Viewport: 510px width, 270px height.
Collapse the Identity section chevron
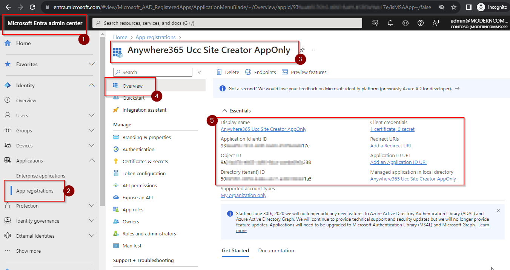91,85
